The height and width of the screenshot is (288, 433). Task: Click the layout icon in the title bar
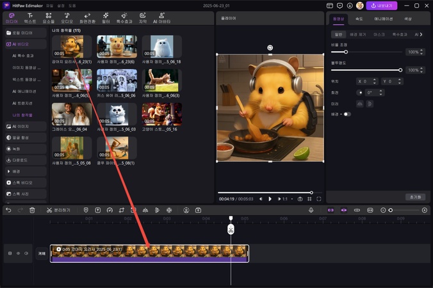[x=330, y=6]
